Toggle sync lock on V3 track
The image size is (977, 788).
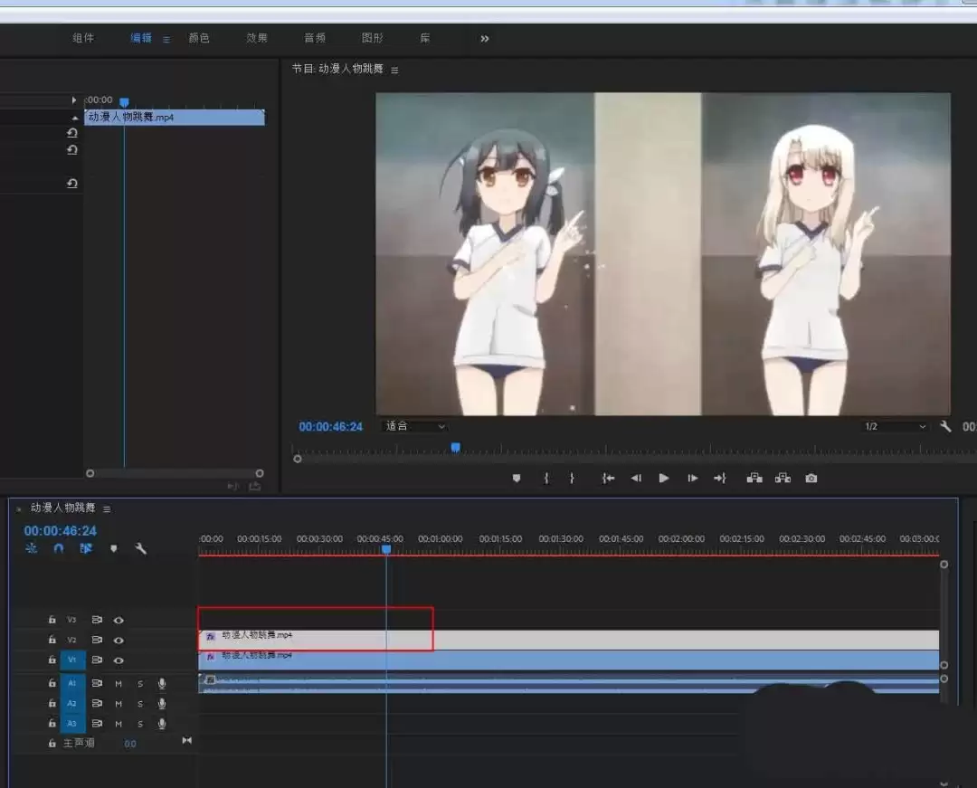[x=97, y=620]
